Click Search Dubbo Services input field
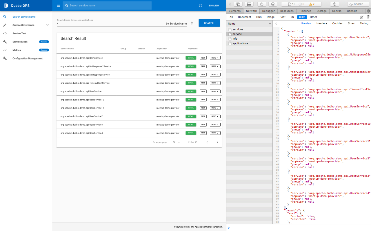This screenshot has height=231, width=371. click(110, 24)
